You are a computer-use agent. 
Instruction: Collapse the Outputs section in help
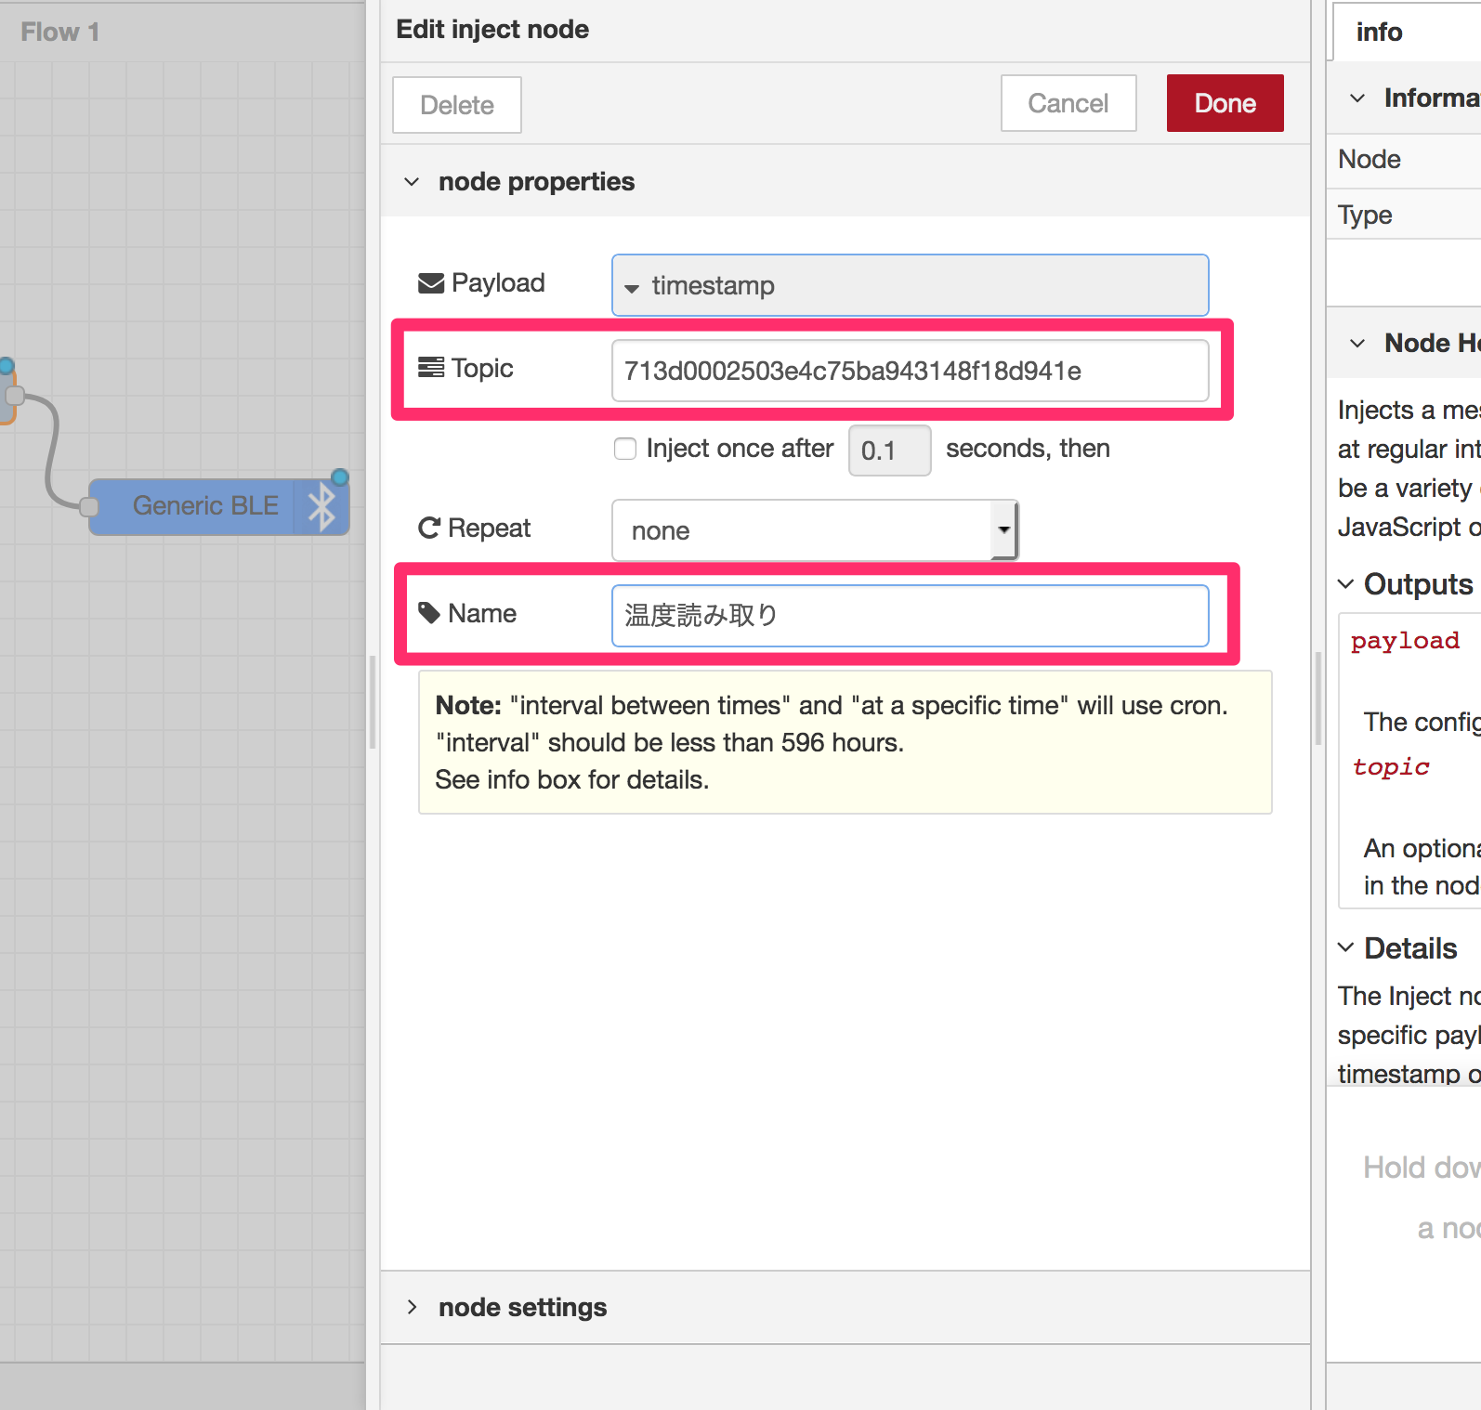pyautogui.click(x=1346, y=584)
